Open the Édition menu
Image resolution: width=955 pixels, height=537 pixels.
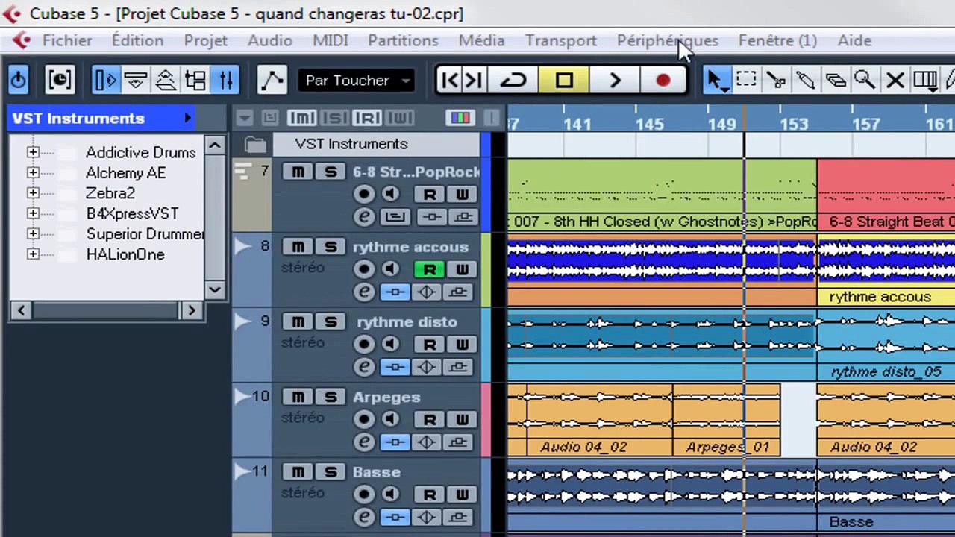click(x=137, y=40)
